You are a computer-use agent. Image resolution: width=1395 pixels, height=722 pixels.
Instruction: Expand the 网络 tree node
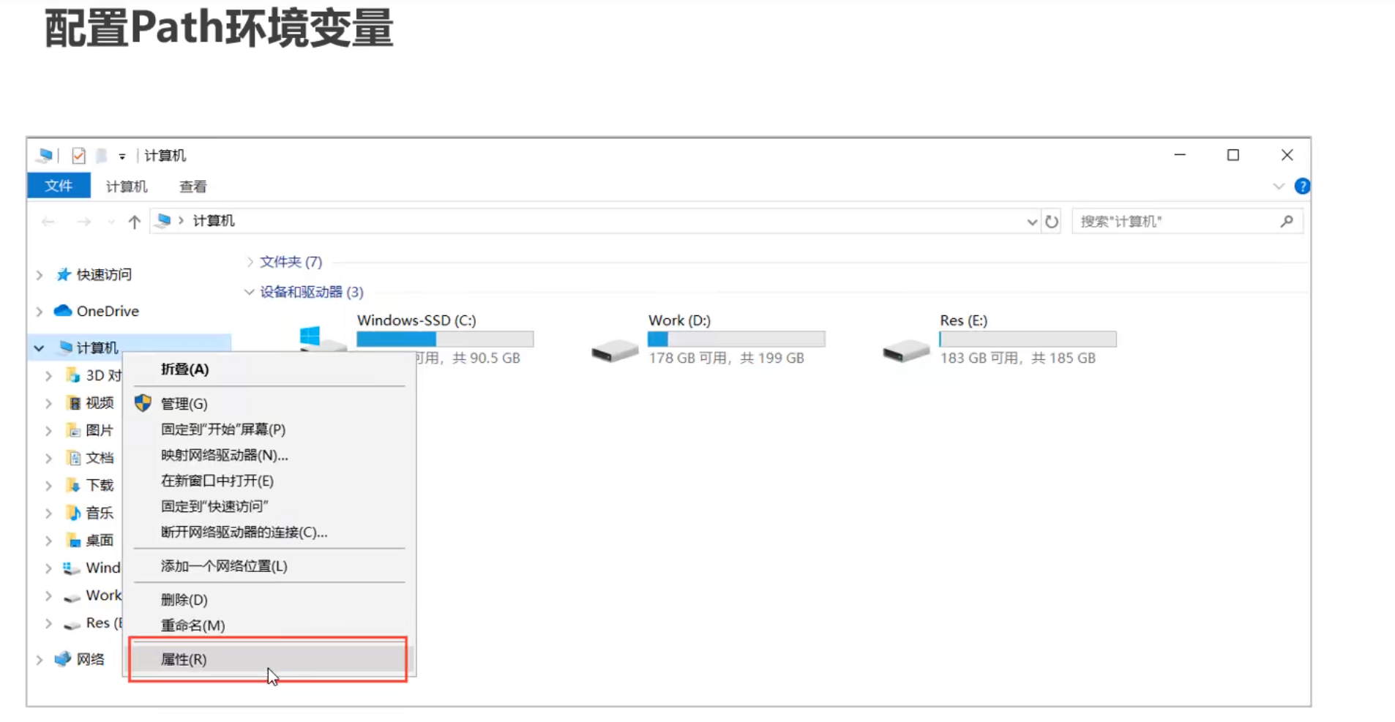(40, 660)
